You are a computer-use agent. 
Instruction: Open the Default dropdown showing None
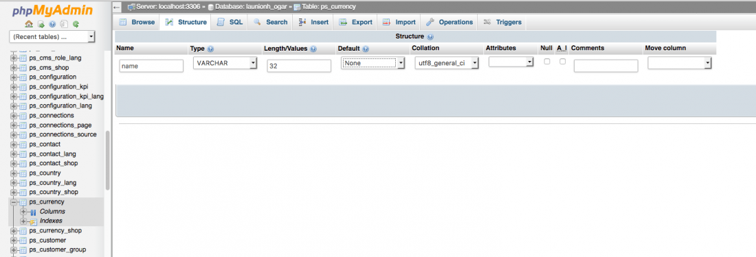click(x=373, y=63)
